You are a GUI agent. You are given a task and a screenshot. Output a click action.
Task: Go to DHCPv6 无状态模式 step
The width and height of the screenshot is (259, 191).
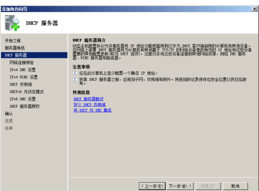pyautogui.click(x=26, y=92)
